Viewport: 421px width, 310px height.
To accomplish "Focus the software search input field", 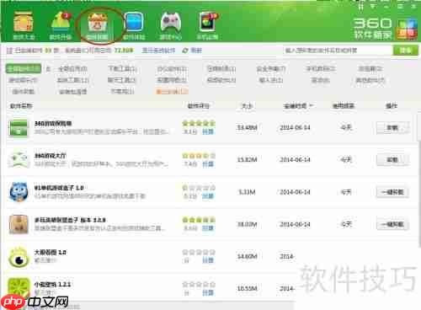I will (x=338, y=51).
